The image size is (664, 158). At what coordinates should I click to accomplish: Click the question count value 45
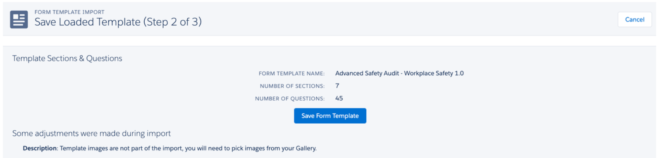339,98
